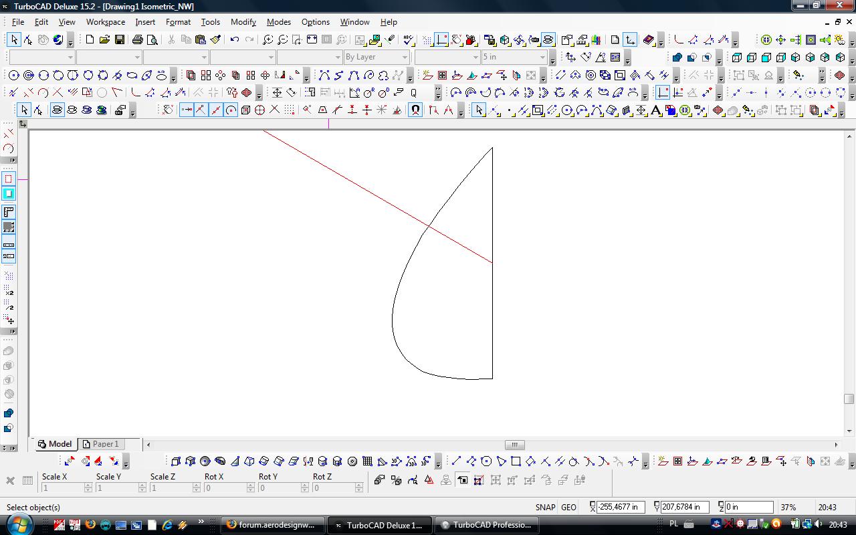The height and width of the screenshot is (535, 856).
Task: Open the Modify menu
Action: 243,22
